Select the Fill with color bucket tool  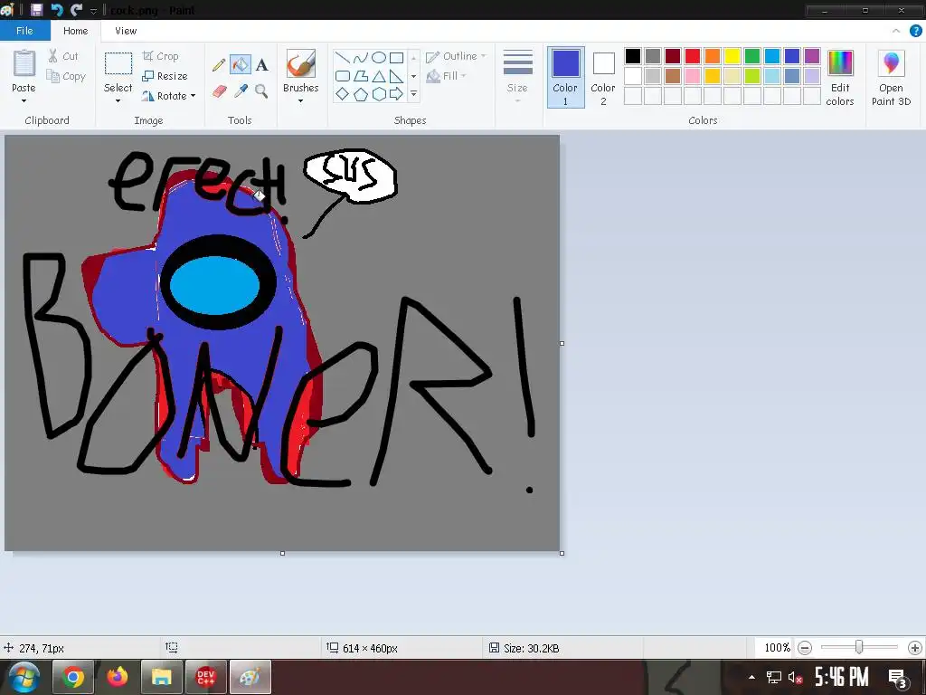tap(241, 64)
